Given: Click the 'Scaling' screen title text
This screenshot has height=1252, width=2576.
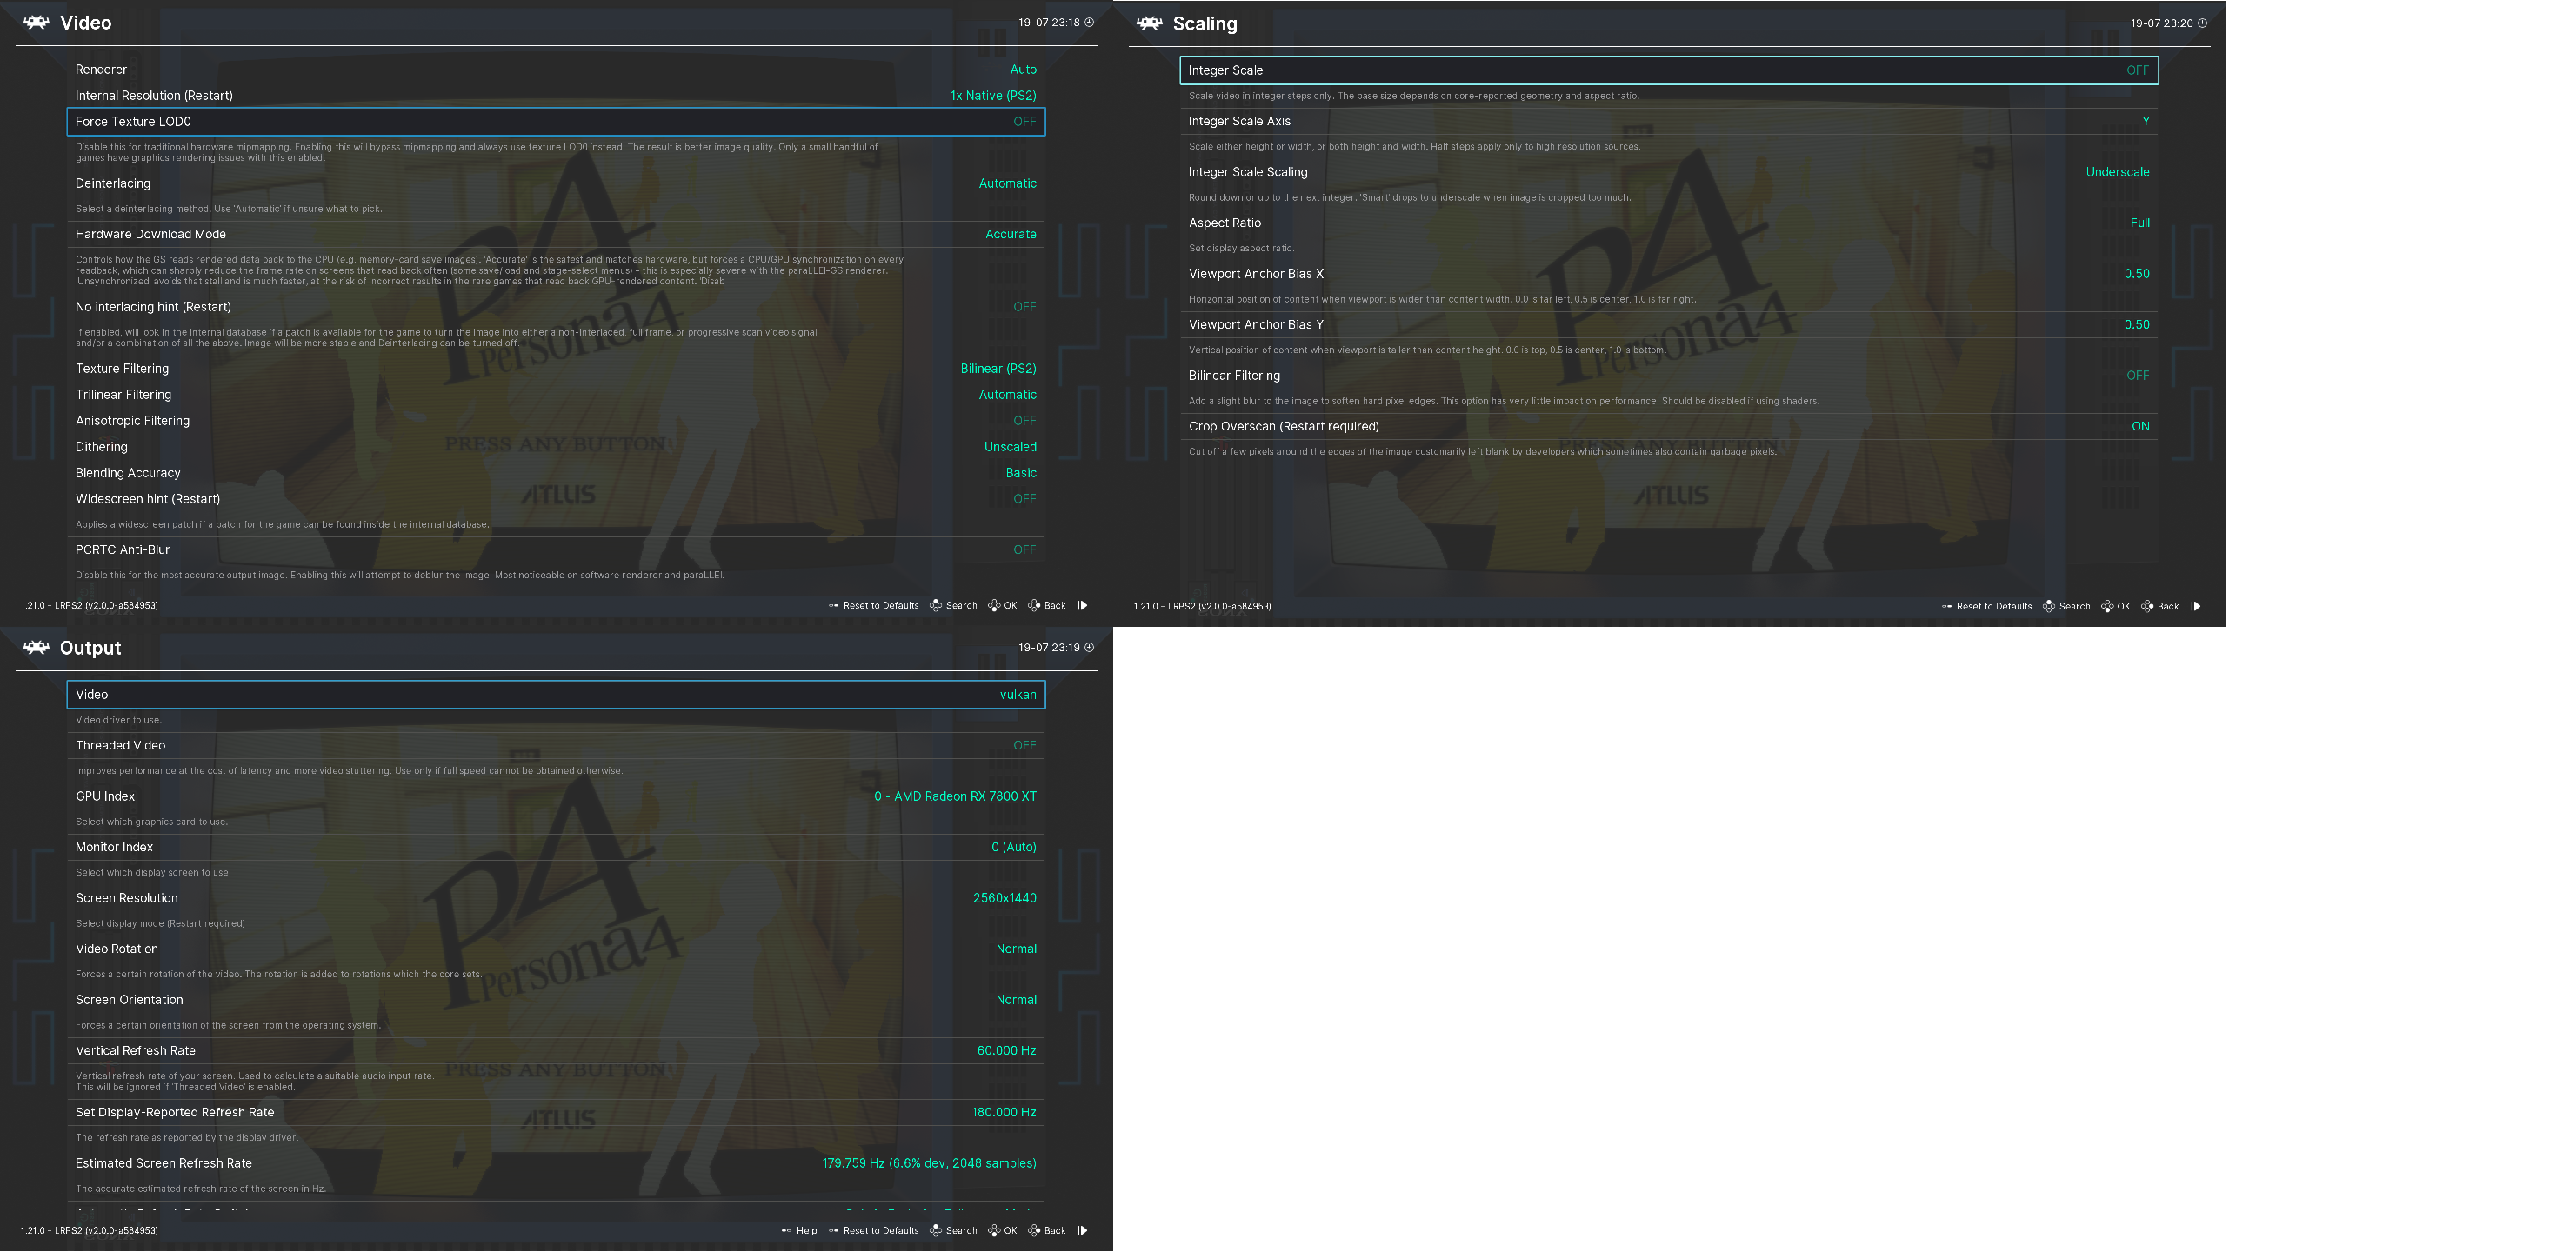Looking at the screenshot, I should click(1204, 24).
